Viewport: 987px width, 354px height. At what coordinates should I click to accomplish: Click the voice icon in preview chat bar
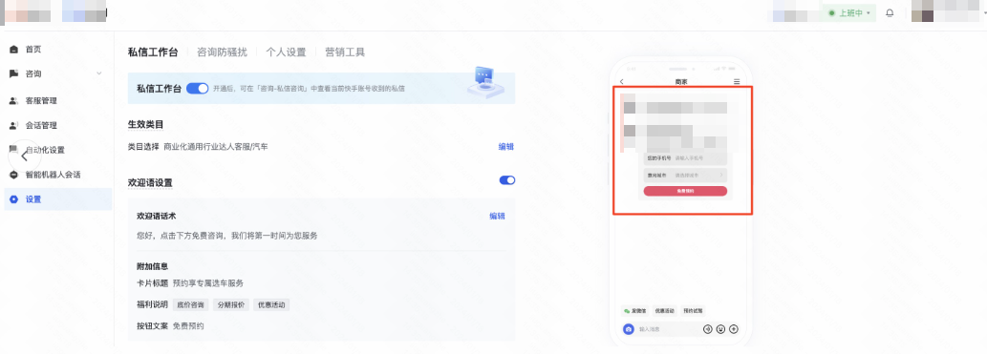(x=707, y=329)
